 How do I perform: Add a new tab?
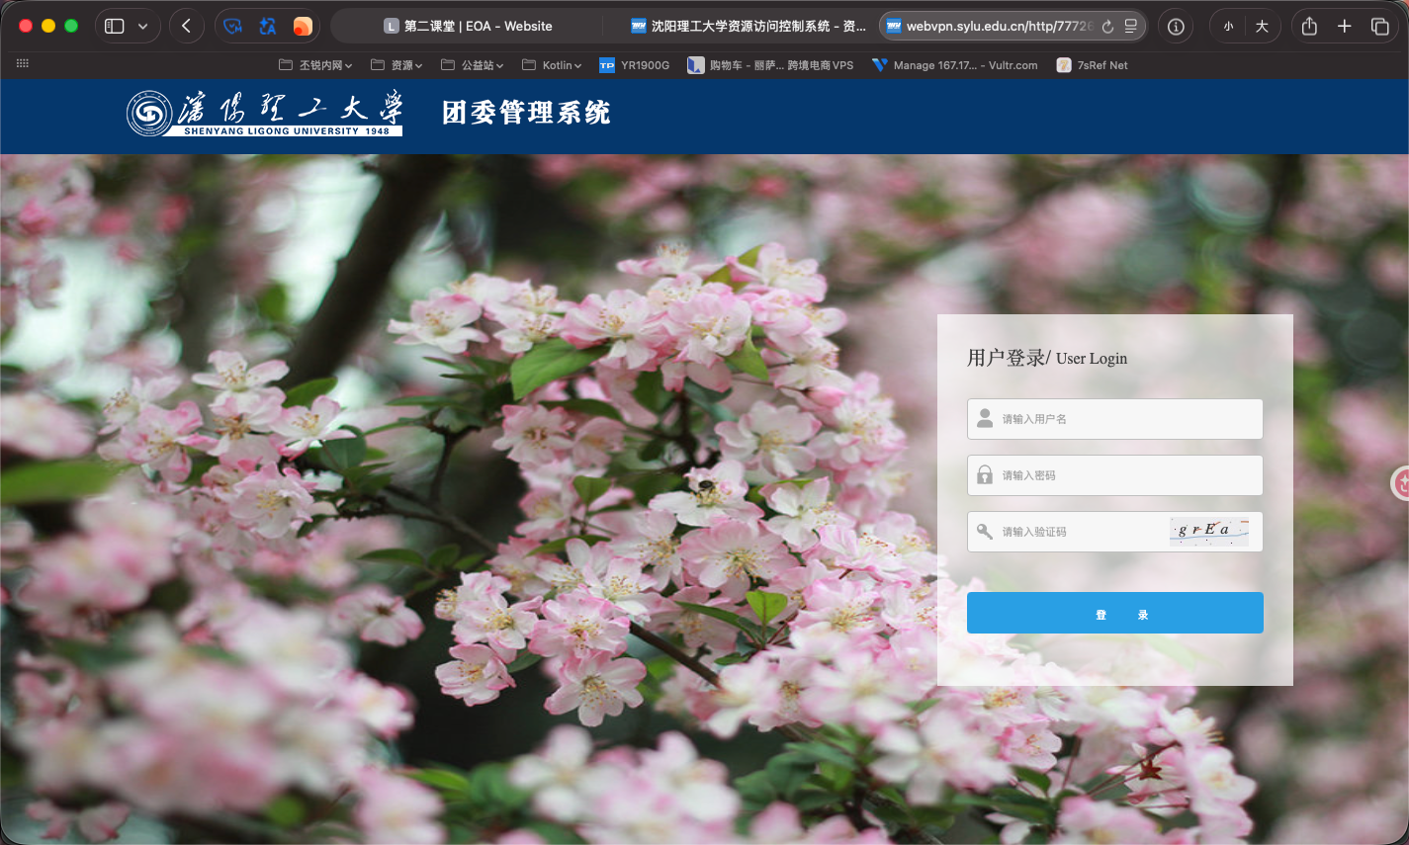1345,27
